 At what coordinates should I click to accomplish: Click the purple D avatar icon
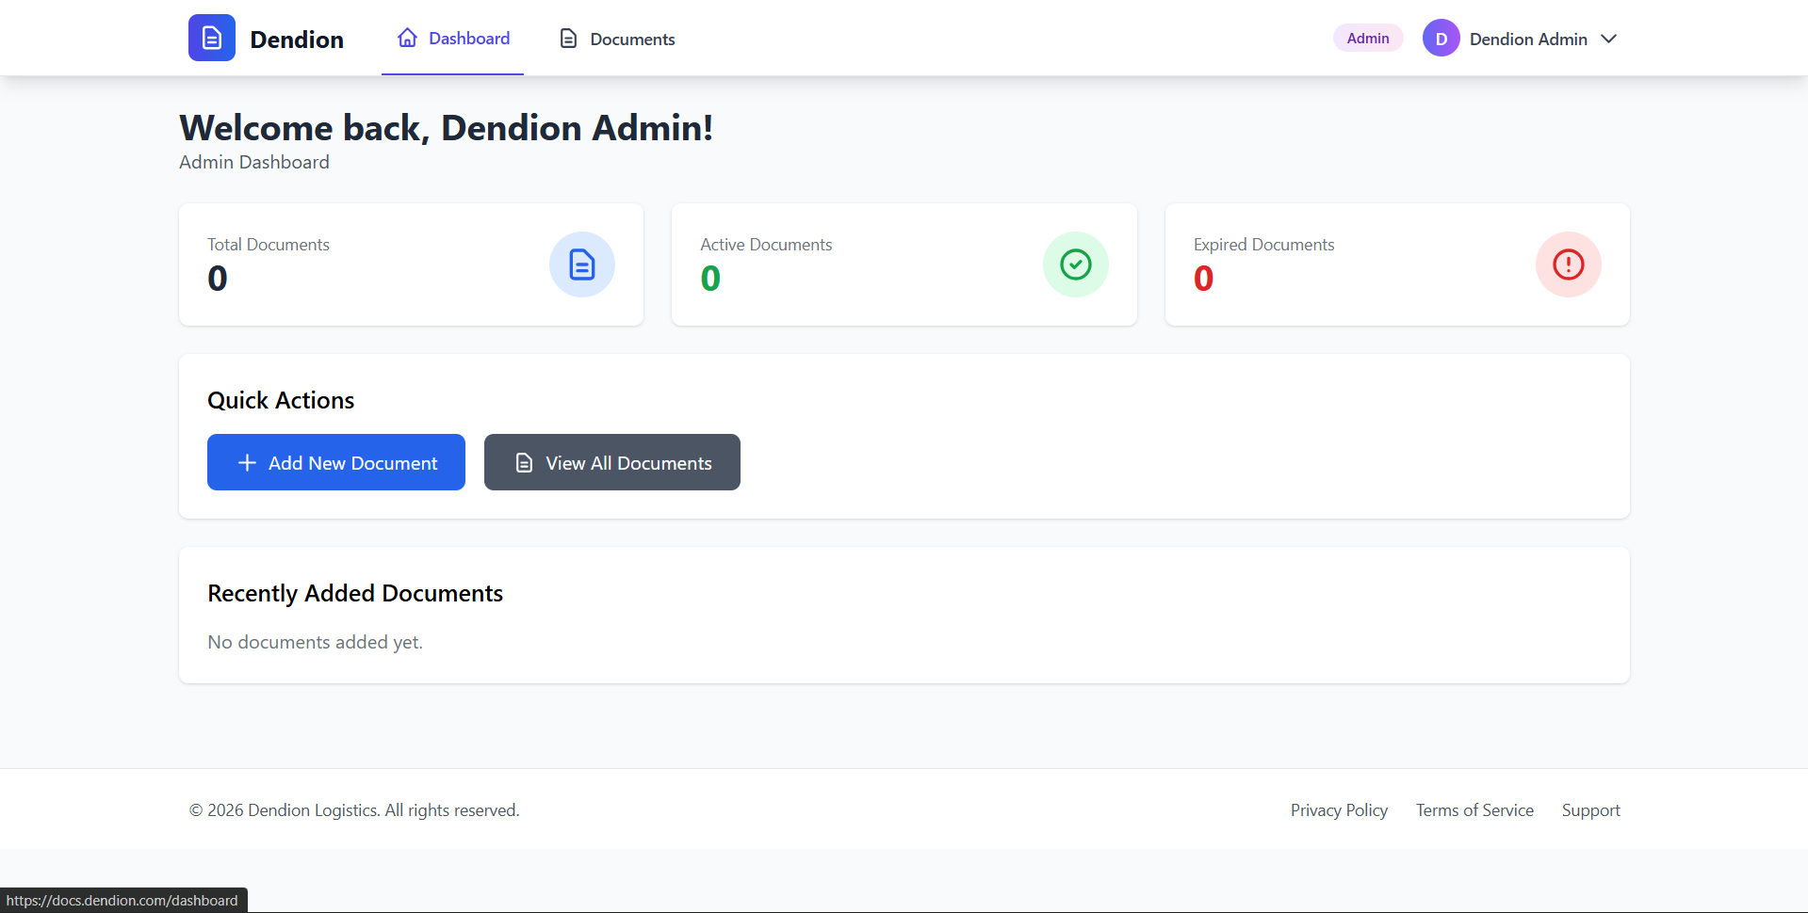1441,38
